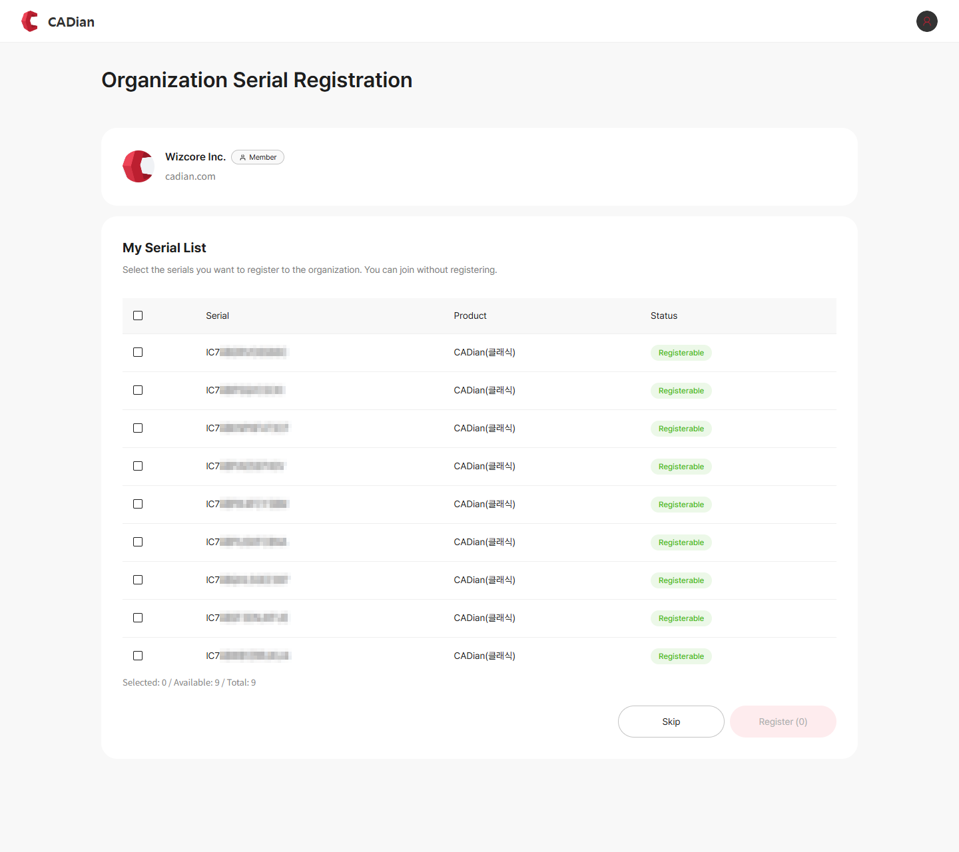This screenshot has width=959, height=852.
Task: Open the user profile avatar menu
Action: tap(926, 21)
